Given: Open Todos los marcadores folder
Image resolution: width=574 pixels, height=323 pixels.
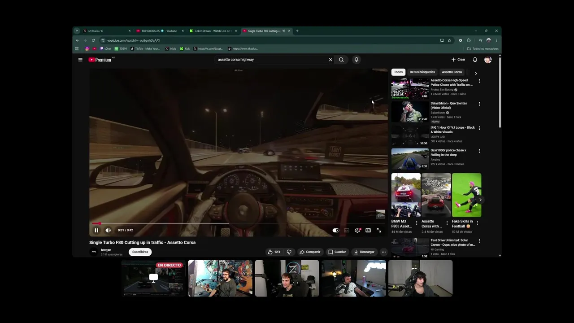Looking at the screenshot, I should coord(483,48).
